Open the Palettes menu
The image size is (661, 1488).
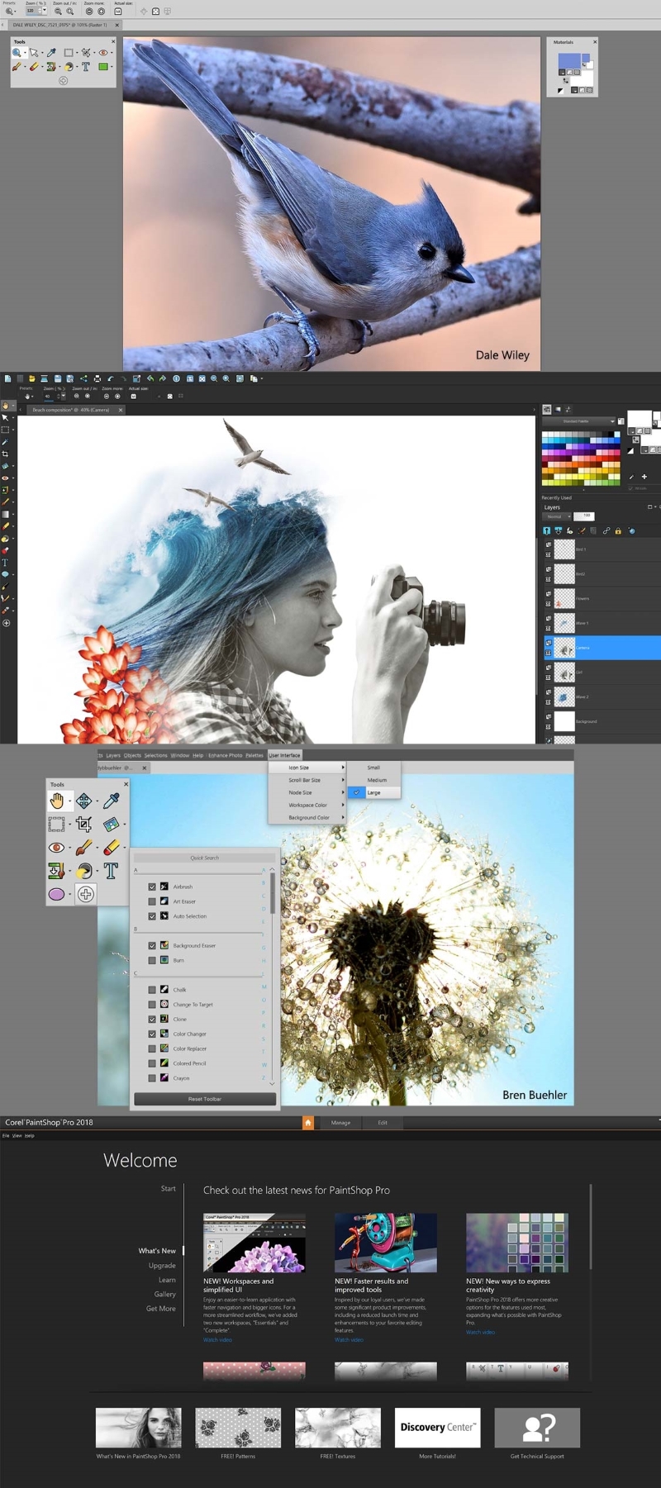[x=254, y=755]
